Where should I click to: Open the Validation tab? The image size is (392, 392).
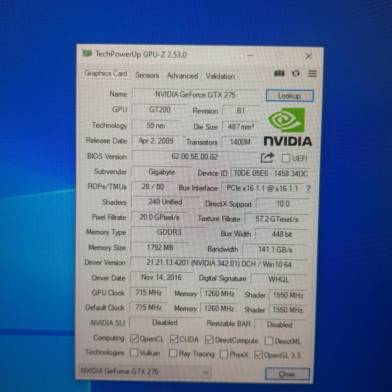[220, 76]
